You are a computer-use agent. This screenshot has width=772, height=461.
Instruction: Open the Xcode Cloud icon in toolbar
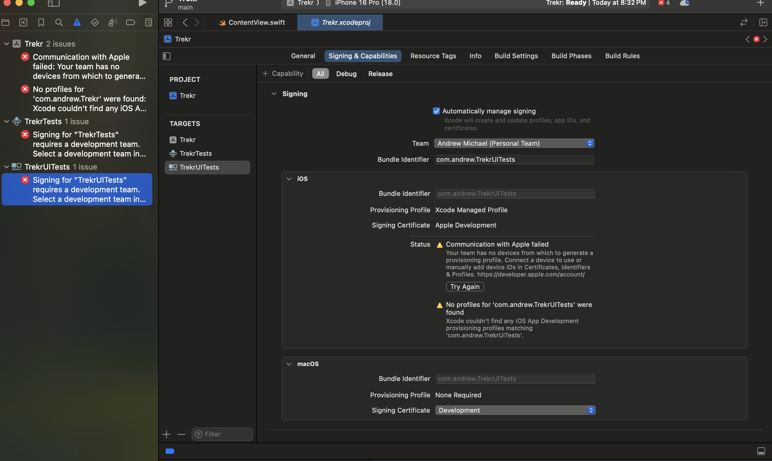point(685,3)
